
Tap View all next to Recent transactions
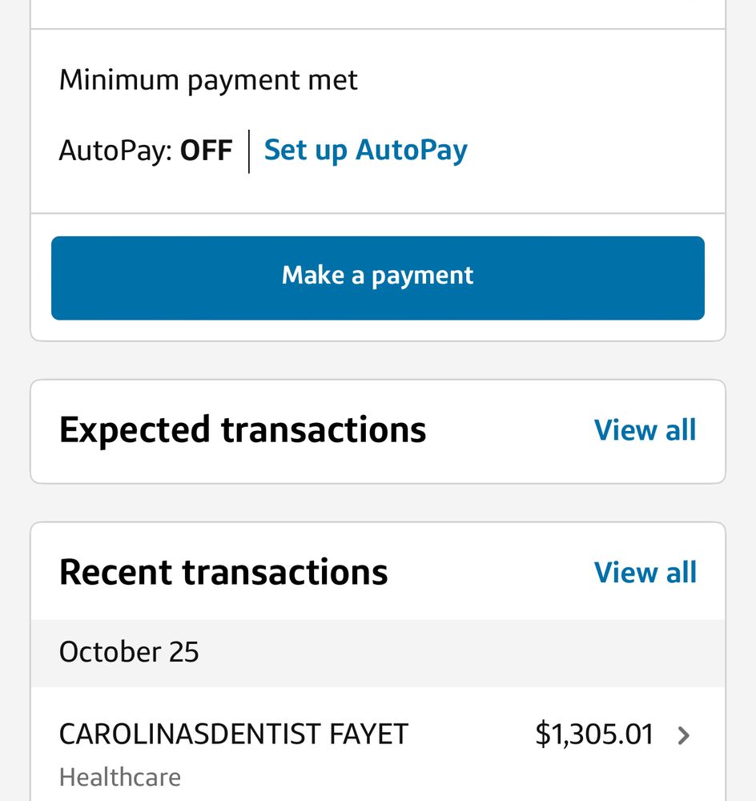(x=645, y=572)
